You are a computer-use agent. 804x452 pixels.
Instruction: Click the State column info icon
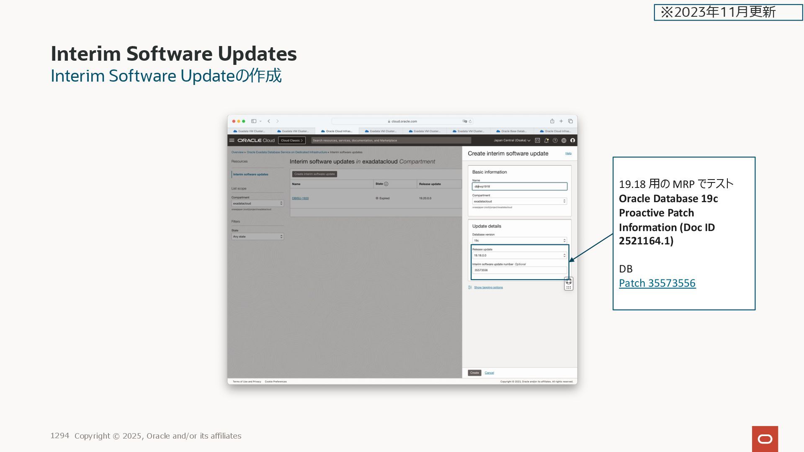pyautogui.click(x=386, y=184)
